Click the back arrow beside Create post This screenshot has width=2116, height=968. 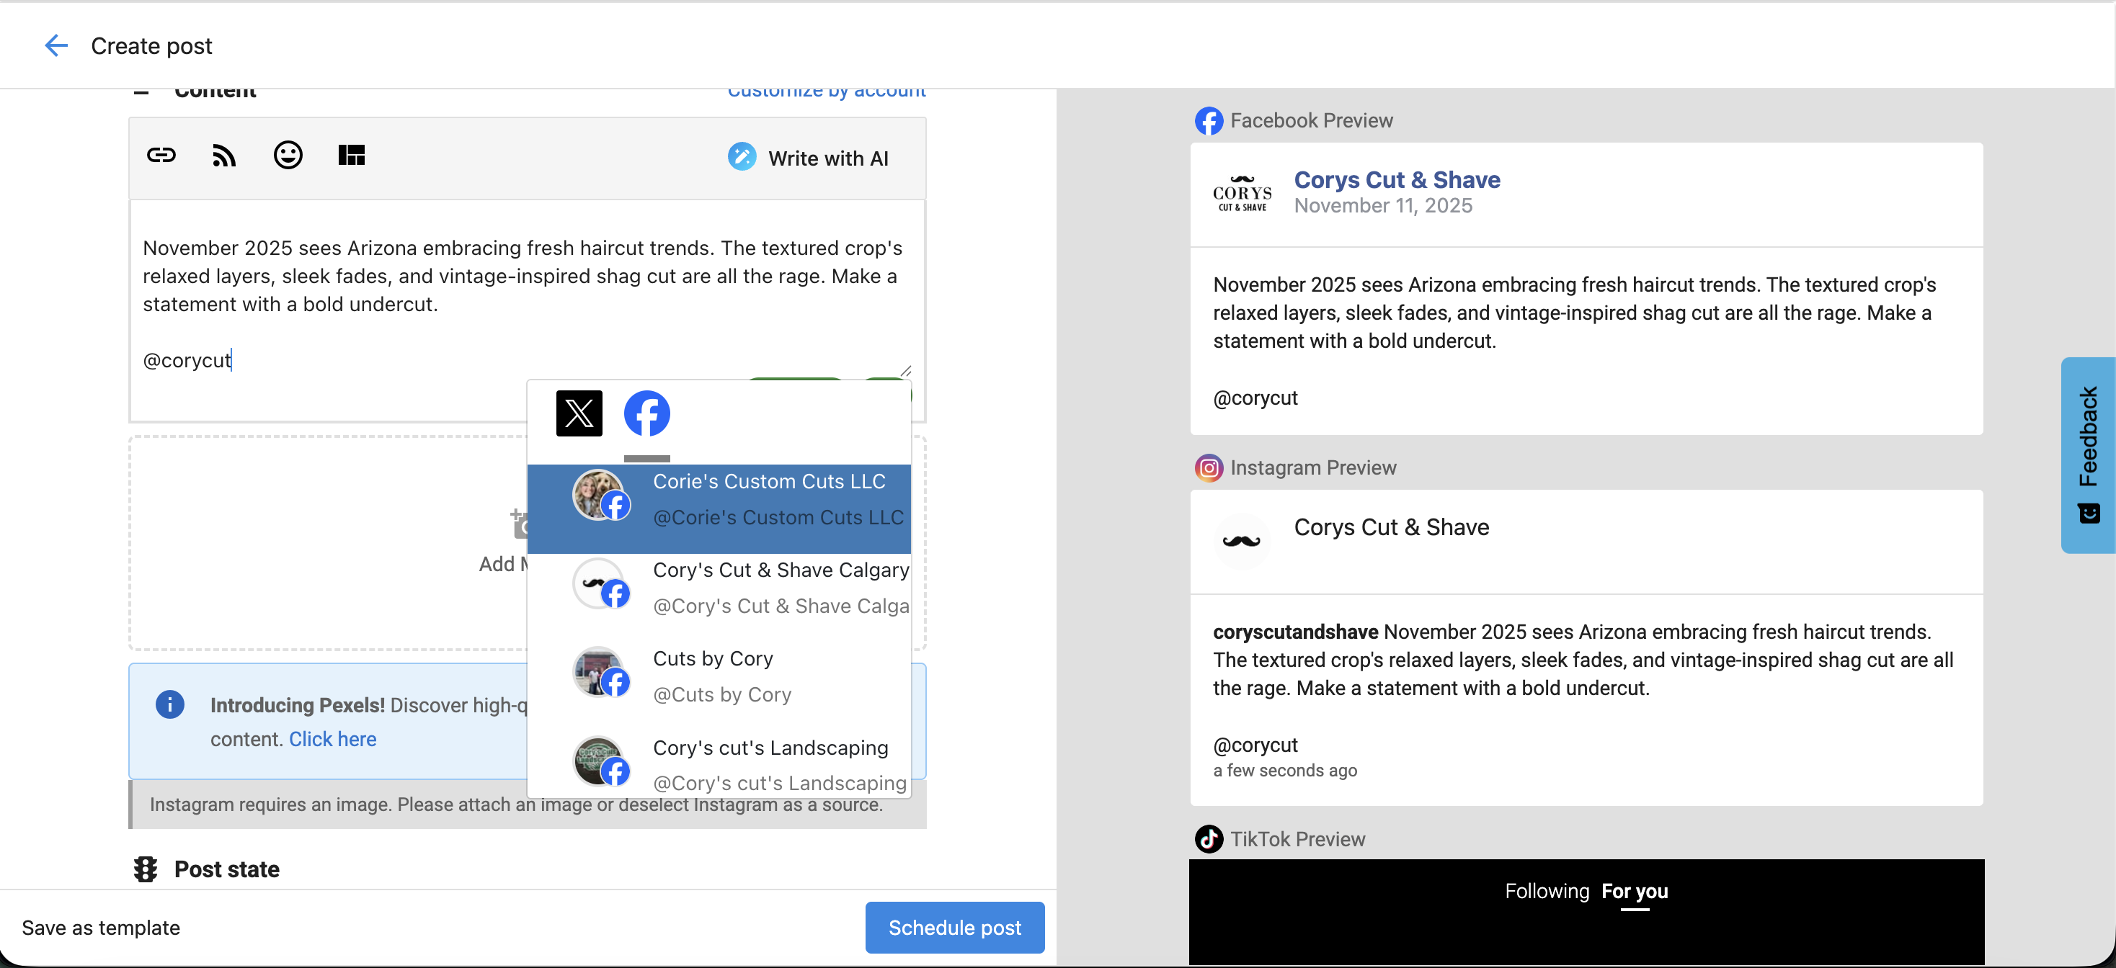(56, 46)
